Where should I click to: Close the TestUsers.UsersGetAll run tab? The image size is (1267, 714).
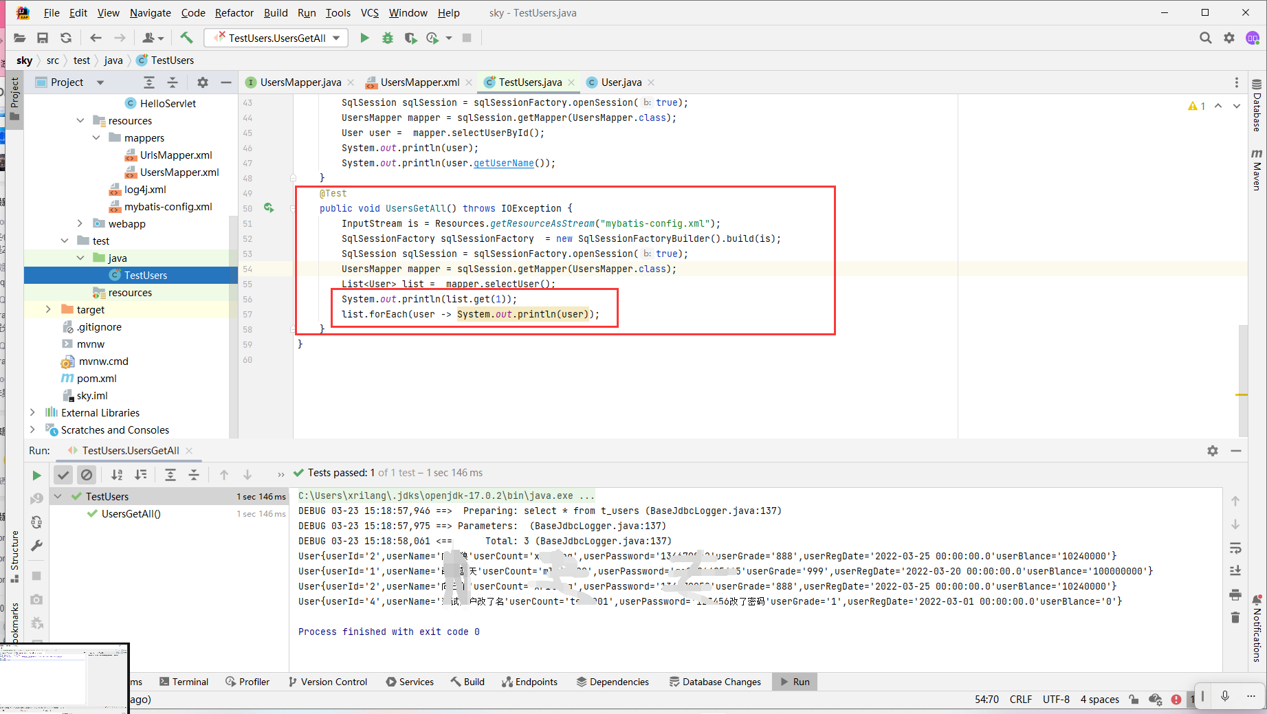[189, 451]
